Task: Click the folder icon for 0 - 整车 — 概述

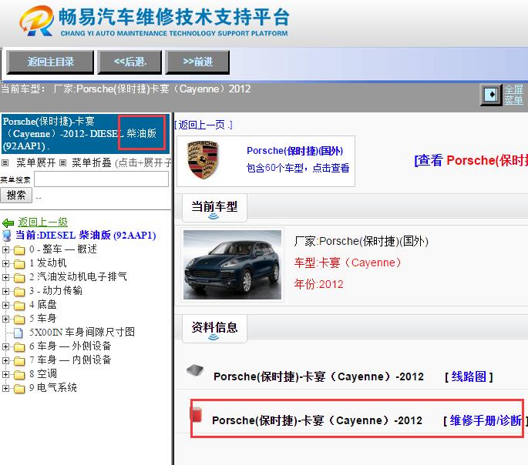Action: (19, 250)
